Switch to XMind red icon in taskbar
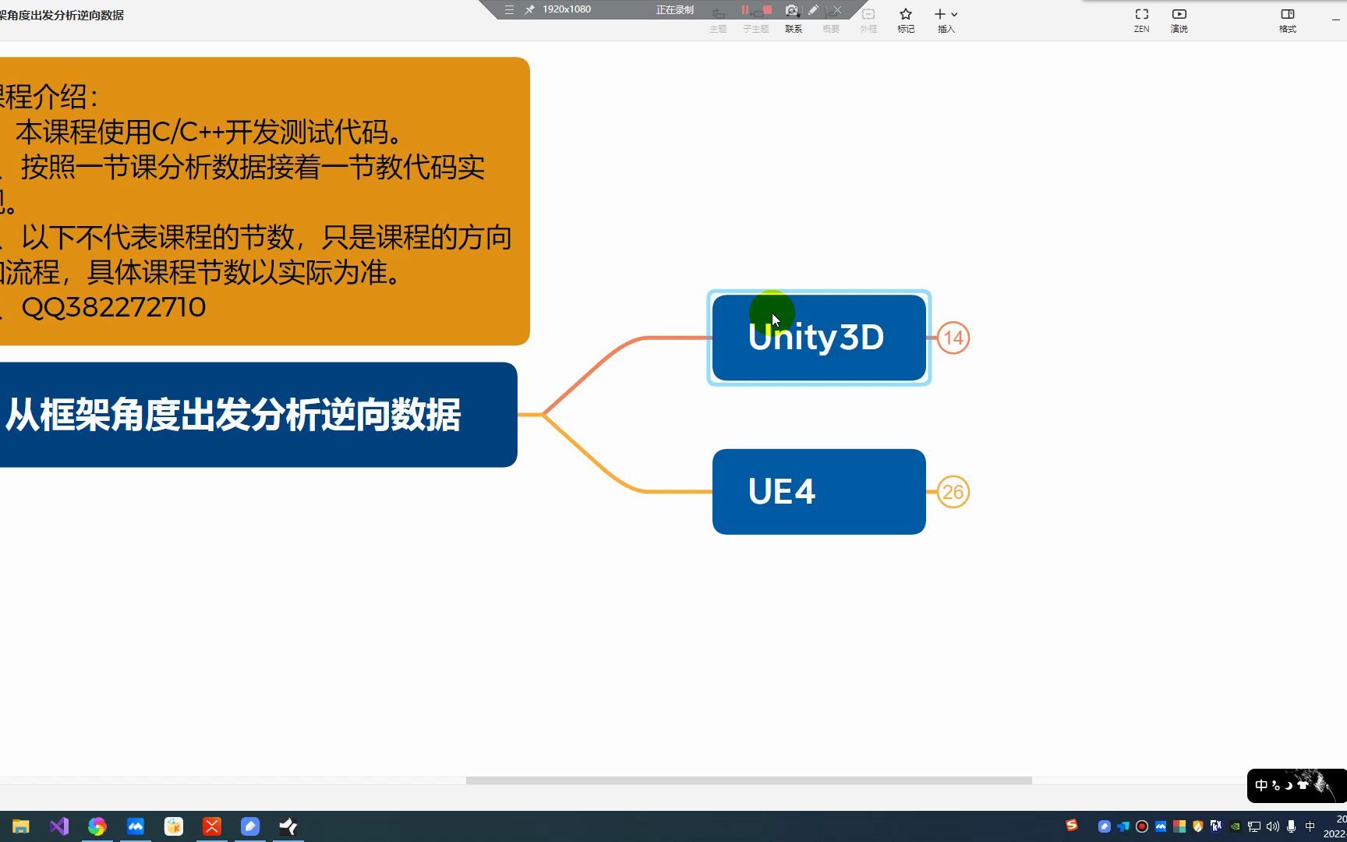This screenshot has width=1347, height=842. [x=212, y=826]
